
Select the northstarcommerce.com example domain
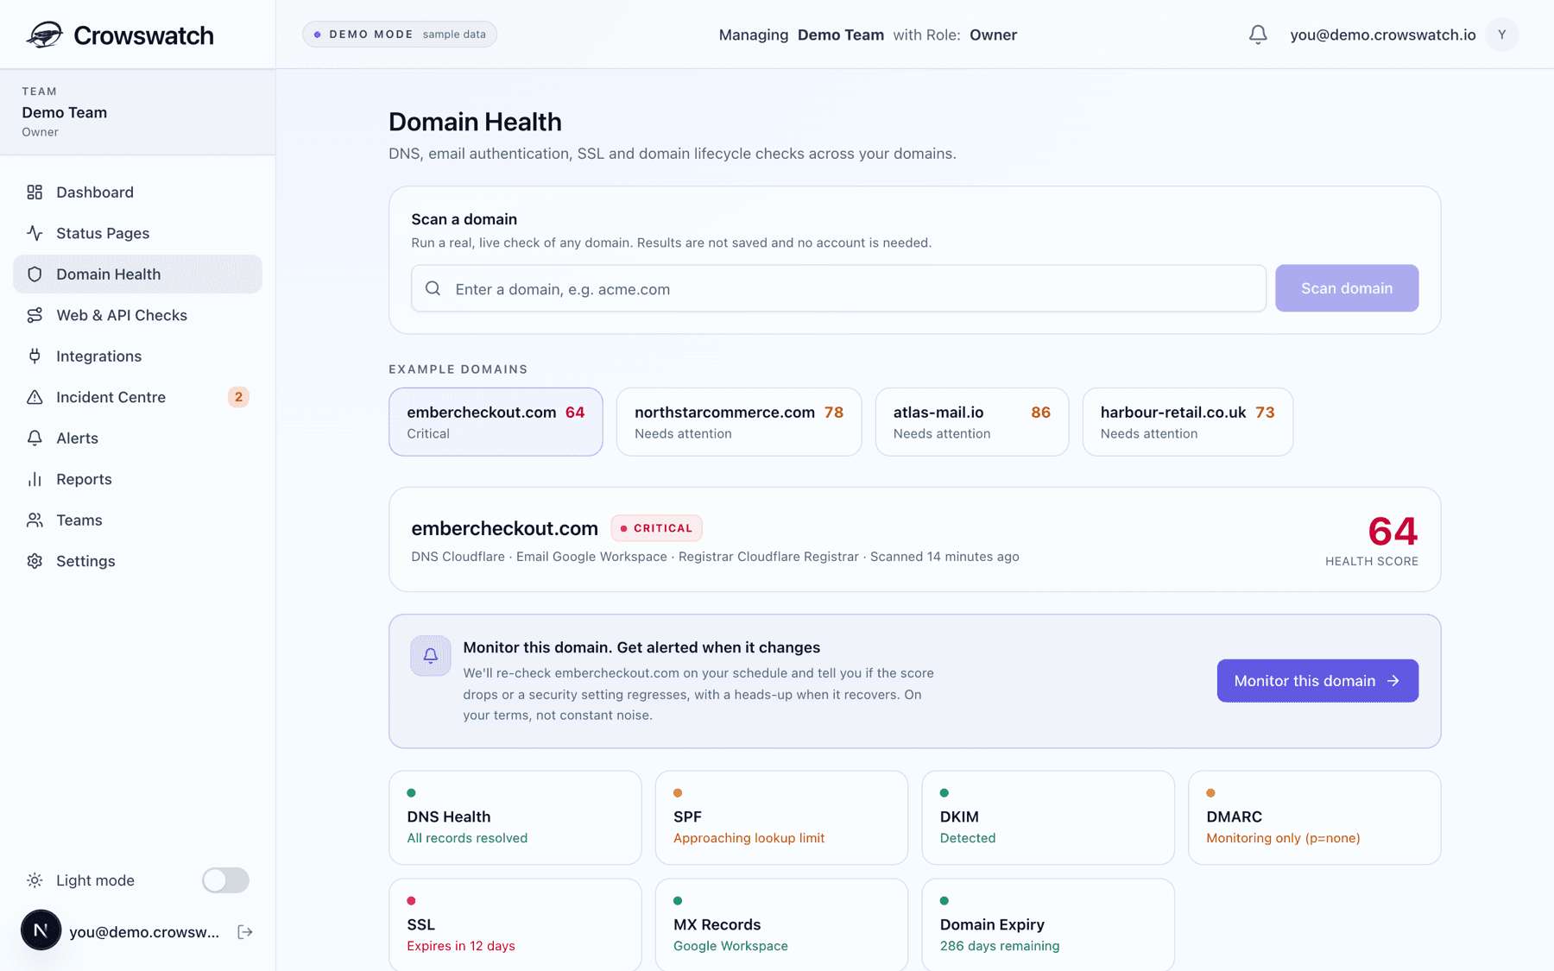coord(739,422)
